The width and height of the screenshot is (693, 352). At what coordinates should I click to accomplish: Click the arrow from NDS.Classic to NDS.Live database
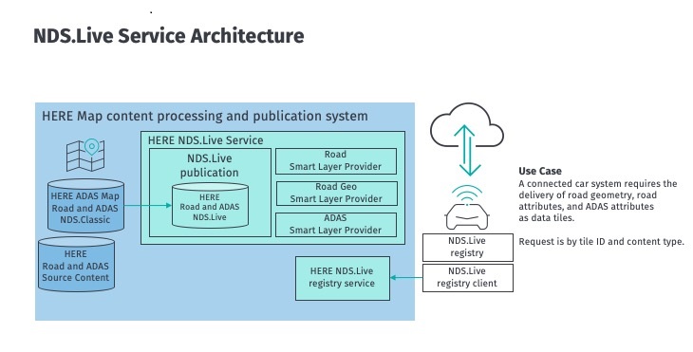click(x=147, y=205)
